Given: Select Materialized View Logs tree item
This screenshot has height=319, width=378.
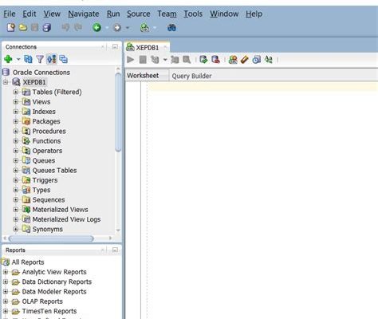Looking at the screenshot, I should click(66, 219).
